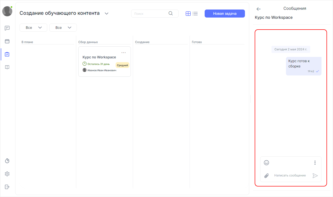
Task: Go back using the arrow in Сообщения panel
Action: click(x=258, y=9)
